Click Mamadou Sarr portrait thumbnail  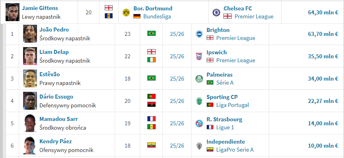pyautogui.click(x=30, y=123)
